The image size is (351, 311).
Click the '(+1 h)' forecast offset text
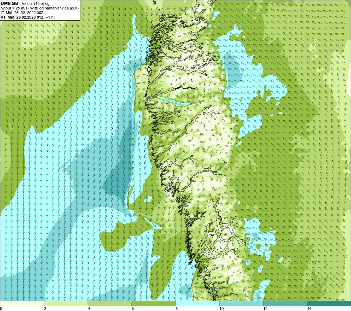(x=50, y=17)
